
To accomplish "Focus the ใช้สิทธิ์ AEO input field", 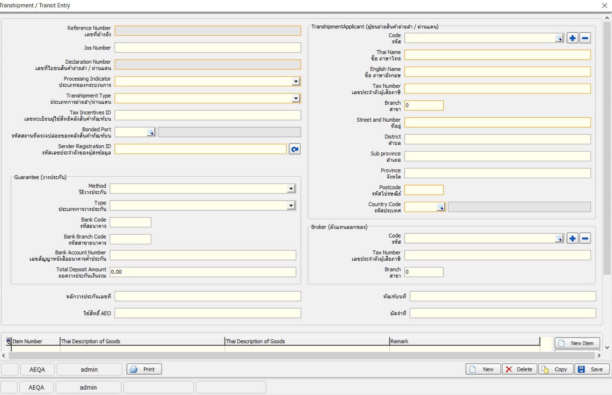I will (x=208, y=313).
